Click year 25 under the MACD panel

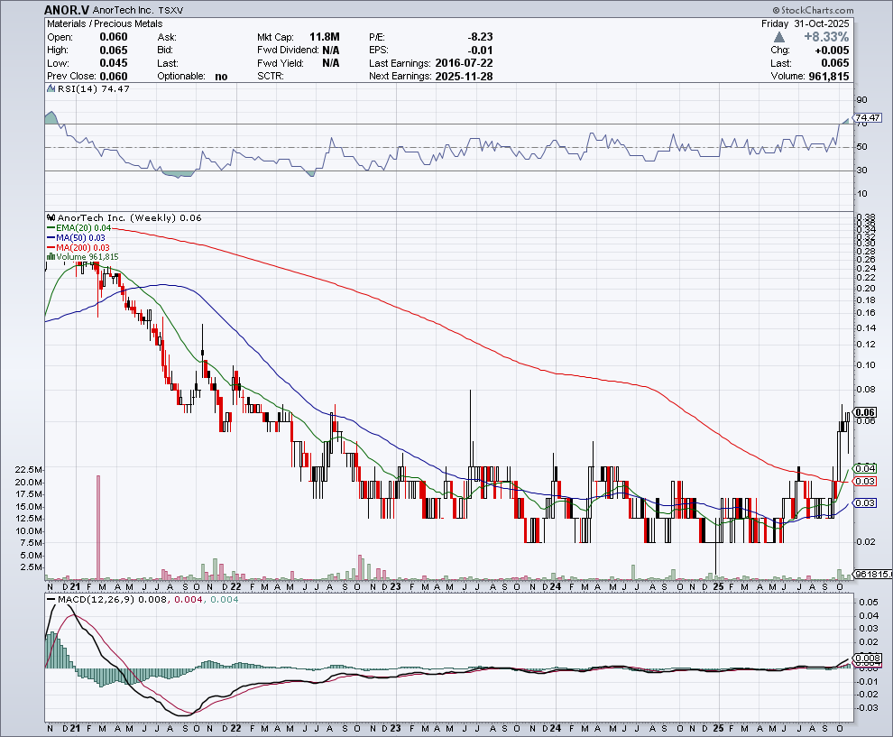(x=718, y=728)
